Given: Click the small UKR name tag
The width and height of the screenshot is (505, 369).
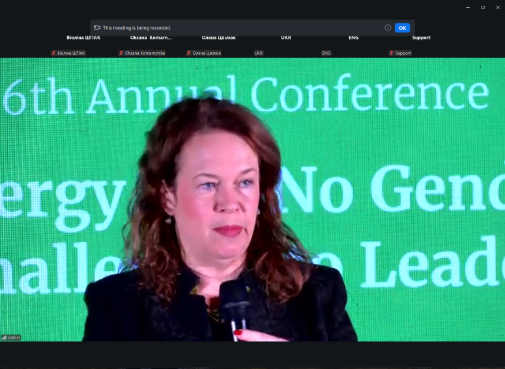Looking at the screenshot, I should 259,53.
